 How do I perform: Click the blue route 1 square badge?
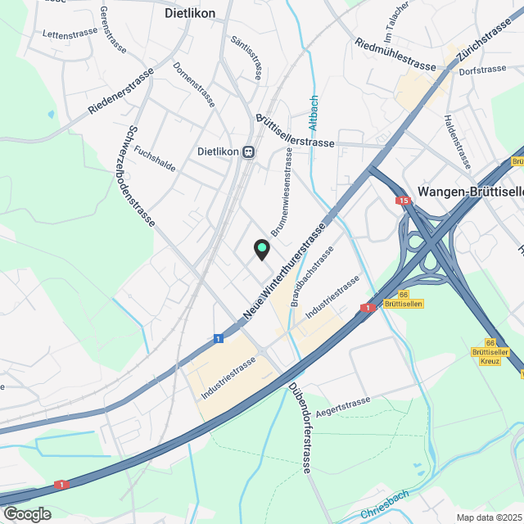coord(219,339)
